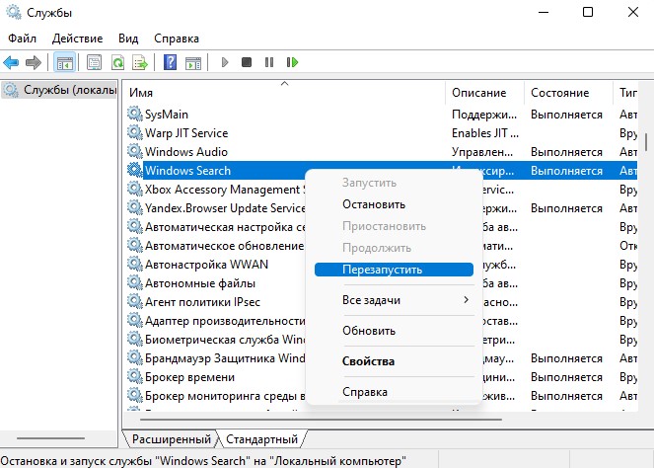Choose Перезапустить in the context menu
This screenshot has height=468, width=654.
(394, 270)
